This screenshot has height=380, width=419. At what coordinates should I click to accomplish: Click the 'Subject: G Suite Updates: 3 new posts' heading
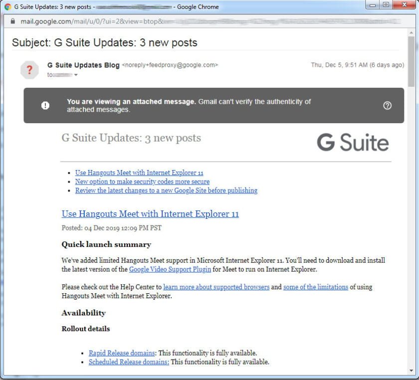104,43
